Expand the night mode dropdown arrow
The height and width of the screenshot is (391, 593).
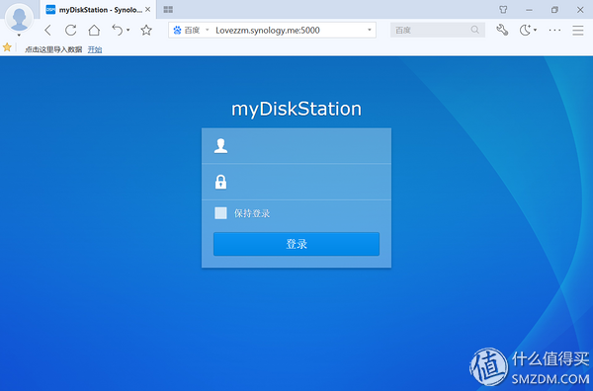click(535, 30)
